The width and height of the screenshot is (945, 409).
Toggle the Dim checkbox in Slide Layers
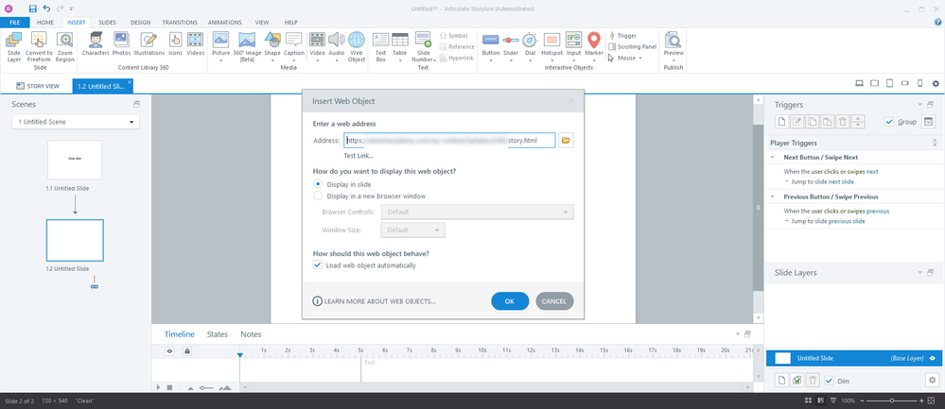[x=830, y=380]
